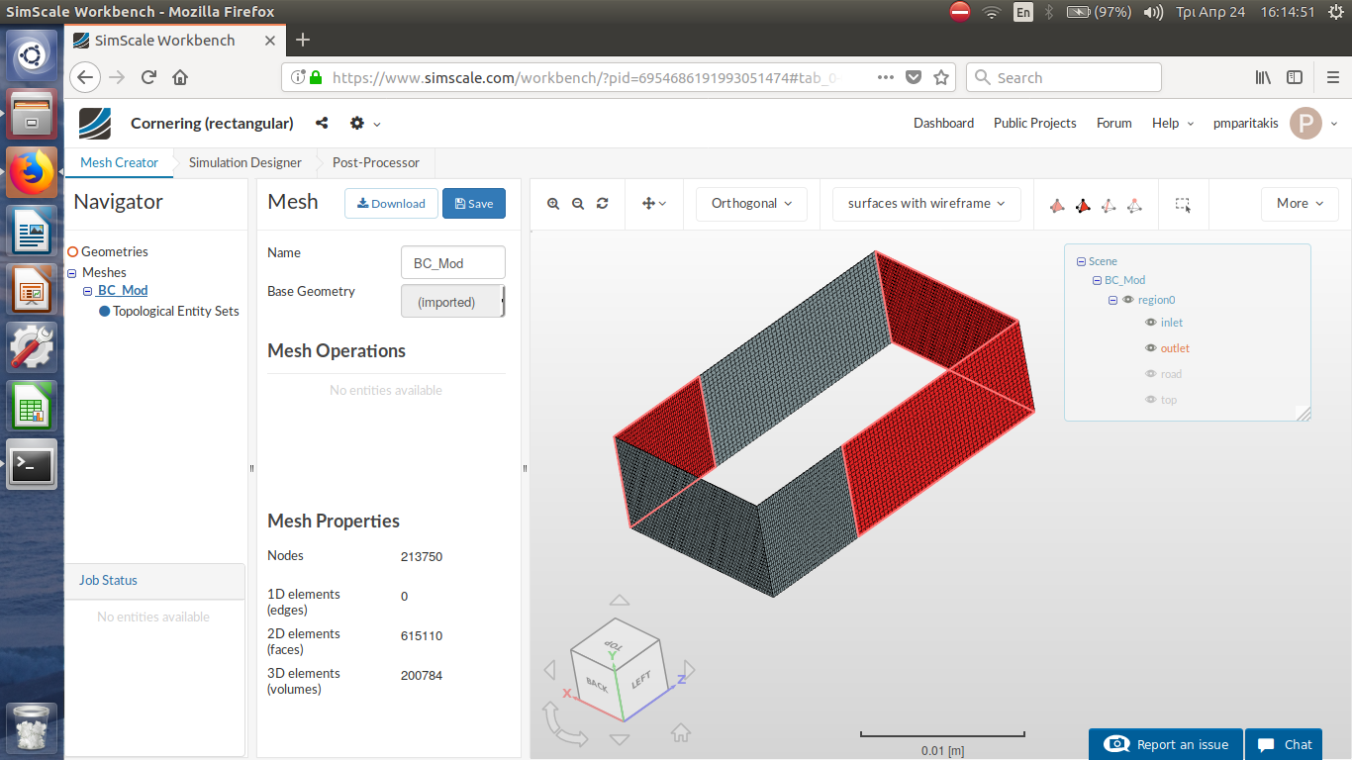Viewport: 1352px width, 760px height.
Task: Choose the first red solid tetrahedron selection icon
Action: pos(1057,205)
